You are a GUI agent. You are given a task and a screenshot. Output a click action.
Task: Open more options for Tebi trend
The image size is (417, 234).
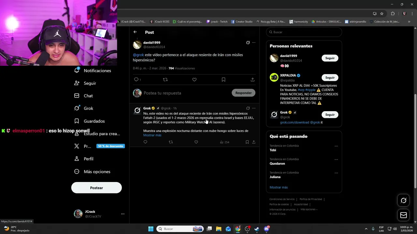336,146
